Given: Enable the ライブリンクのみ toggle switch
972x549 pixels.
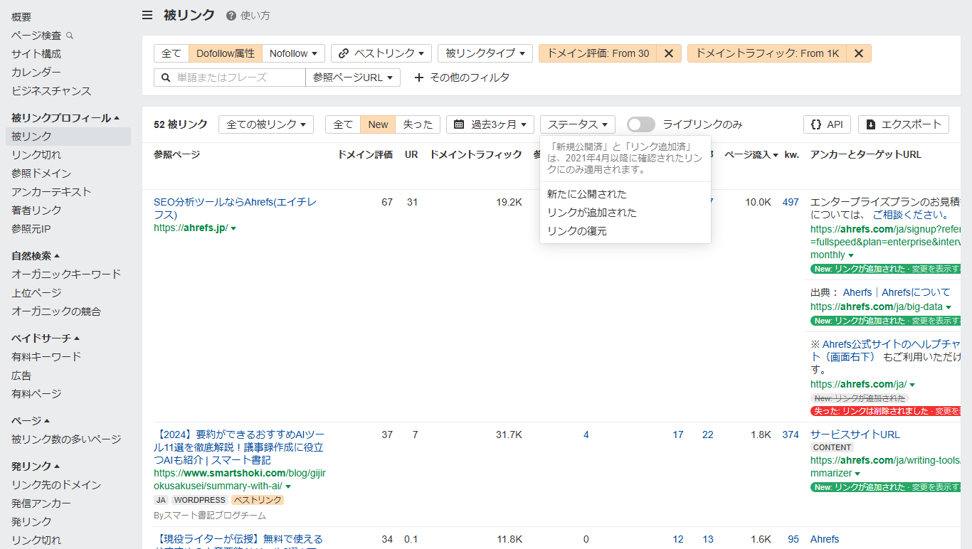Looking at the screenshot, I should (640, 124).
